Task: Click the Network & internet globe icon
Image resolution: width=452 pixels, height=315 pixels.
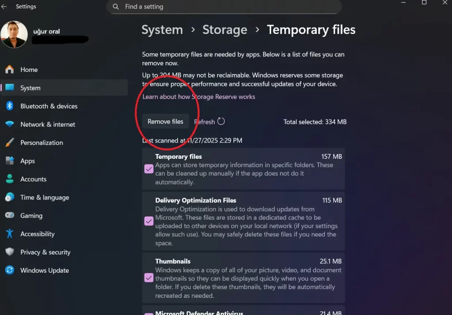Action: (x=10, y=124)
